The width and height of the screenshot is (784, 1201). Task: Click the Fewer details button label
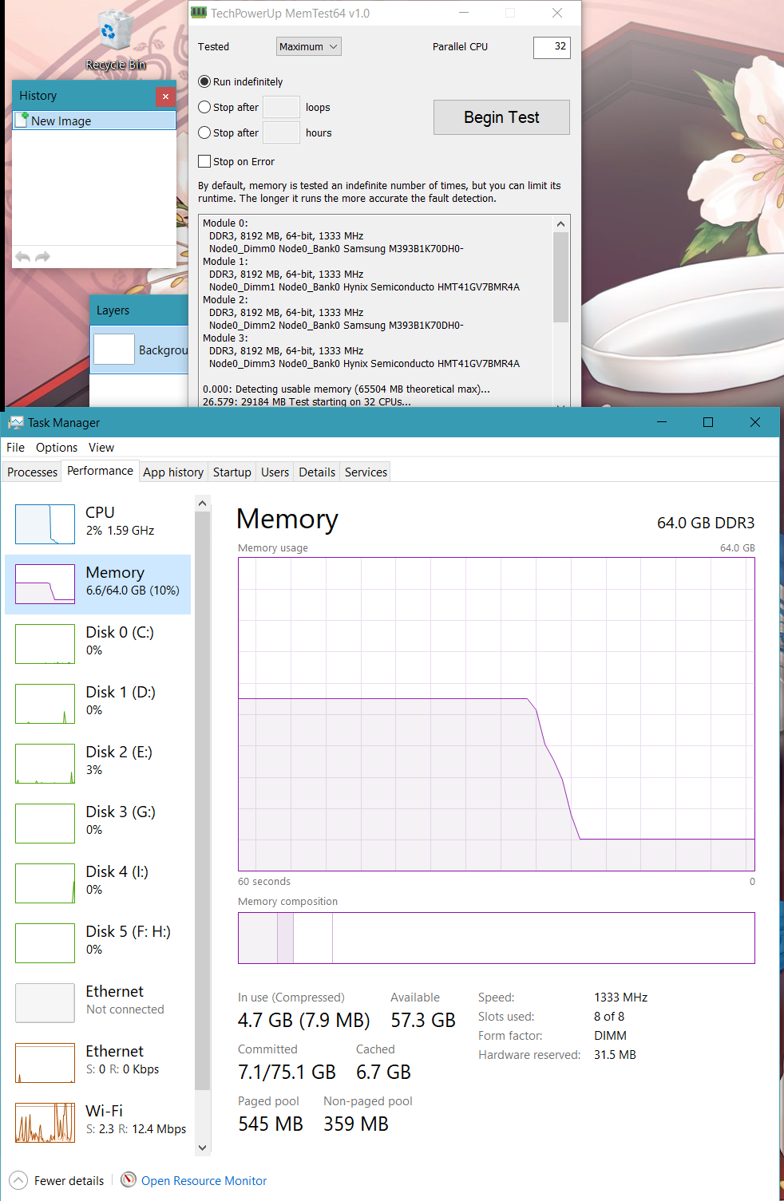point(69,1181)
